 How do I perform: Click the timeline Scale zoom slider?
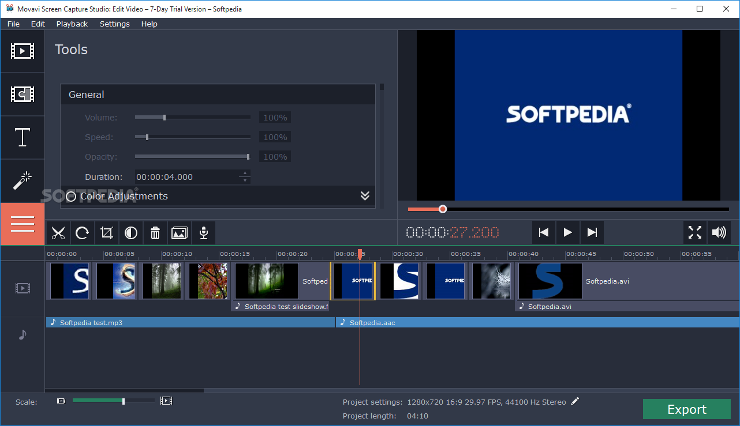124,401
